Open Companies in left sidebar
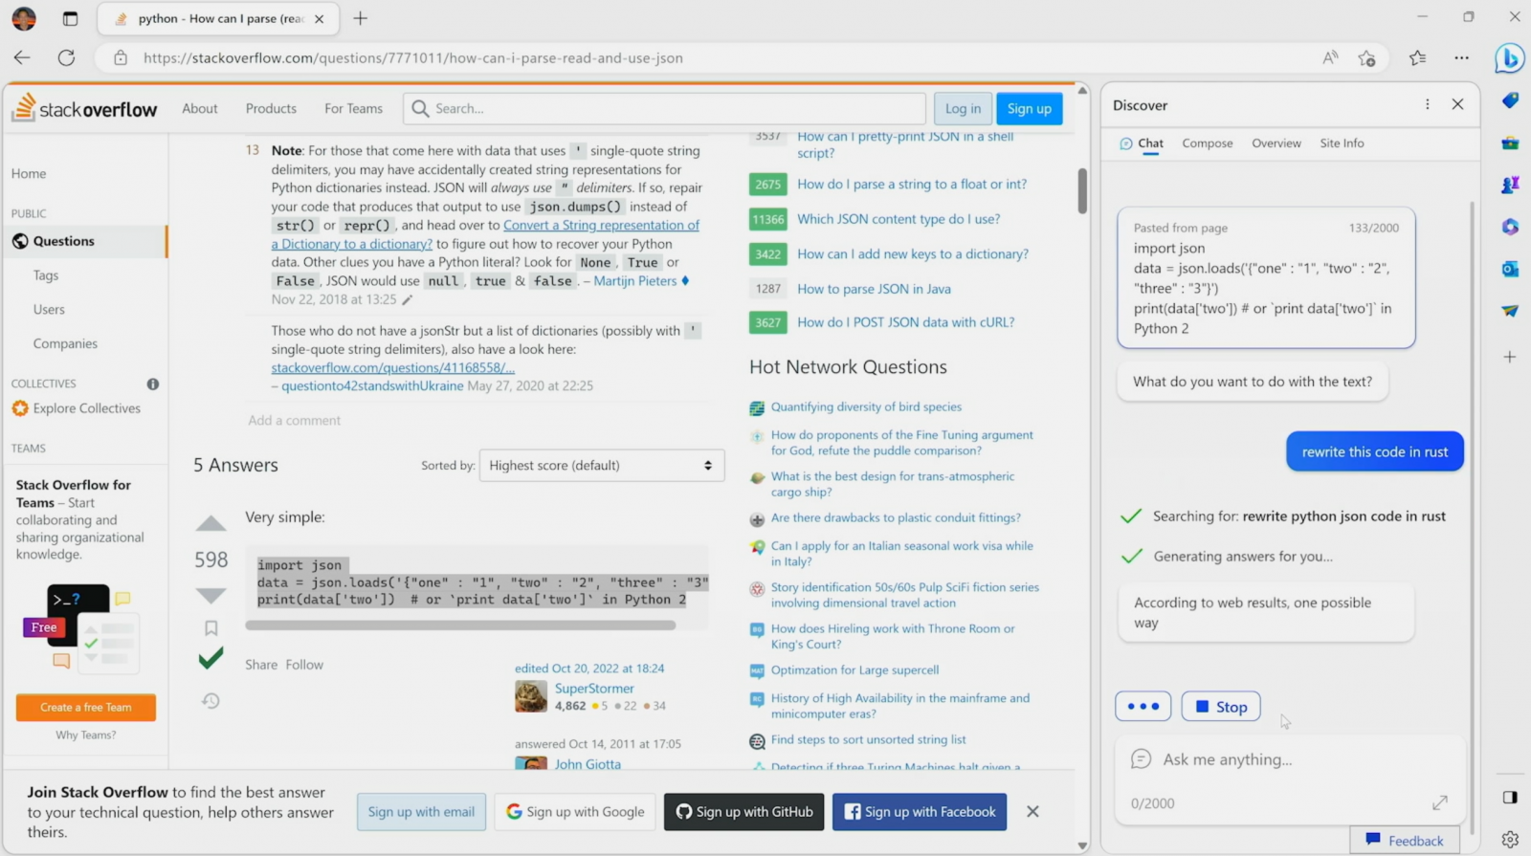The image size is (1531, 856). click(x=65, y=344)
